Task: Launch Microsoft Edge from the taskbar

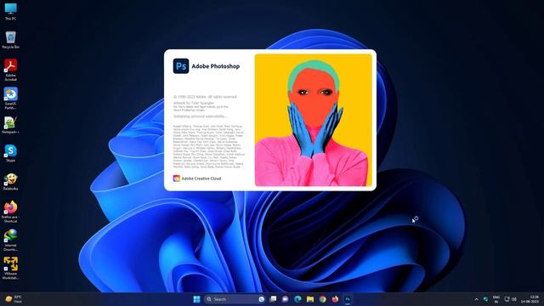Action: (x=297, y=299)
